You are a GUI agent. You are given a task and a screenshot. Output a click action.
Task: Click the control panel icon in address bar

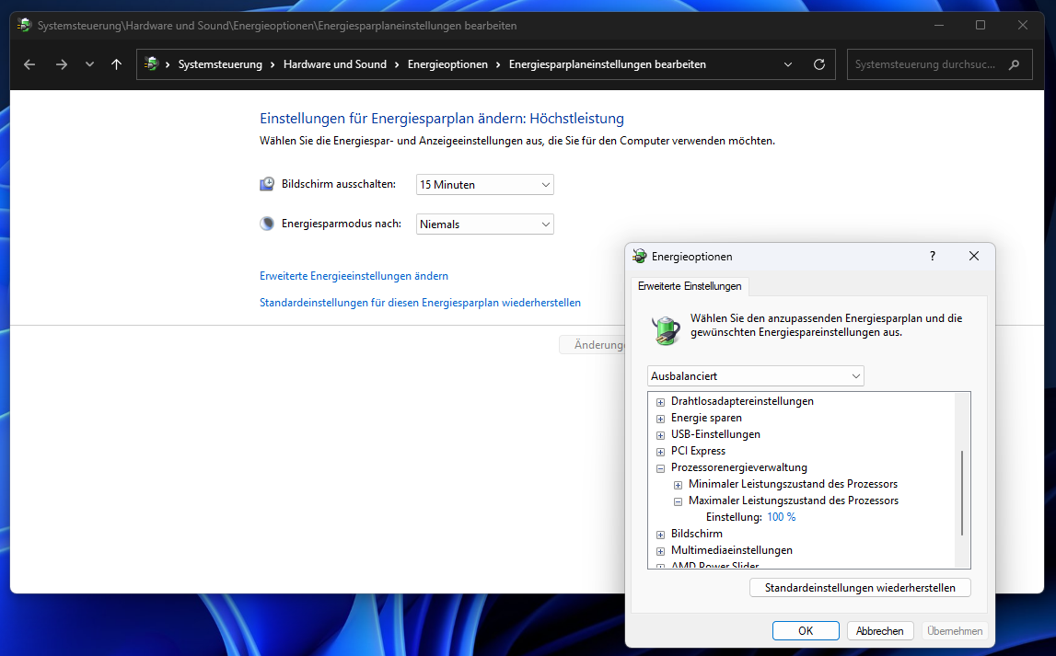click(x=152, y=63)
